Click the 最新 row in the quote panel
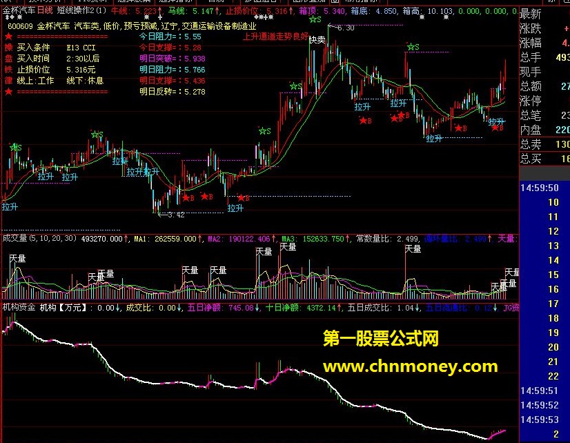The height and width of the screenshot is (443, 570). [544, 14]
